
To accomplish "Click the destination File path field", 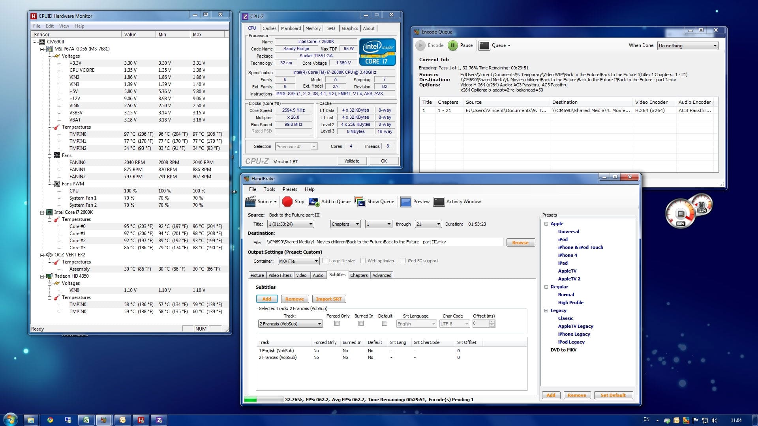I will click(x=385, y=242).
